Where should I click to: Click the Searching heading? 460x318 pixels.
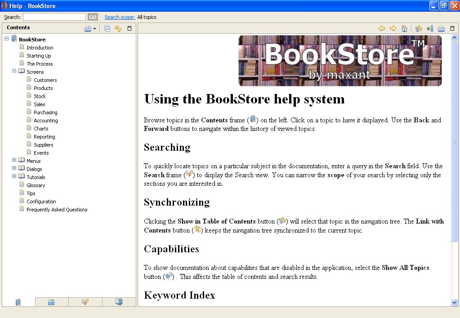(167, 148)
